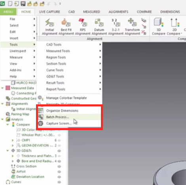Open the GD&T Tools submenu

pos(69,76)
